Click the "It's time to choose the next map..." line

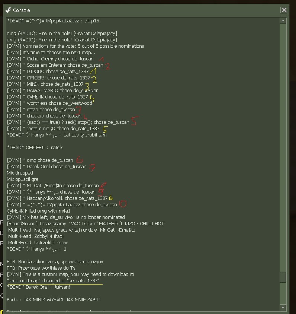pos(51,53)
